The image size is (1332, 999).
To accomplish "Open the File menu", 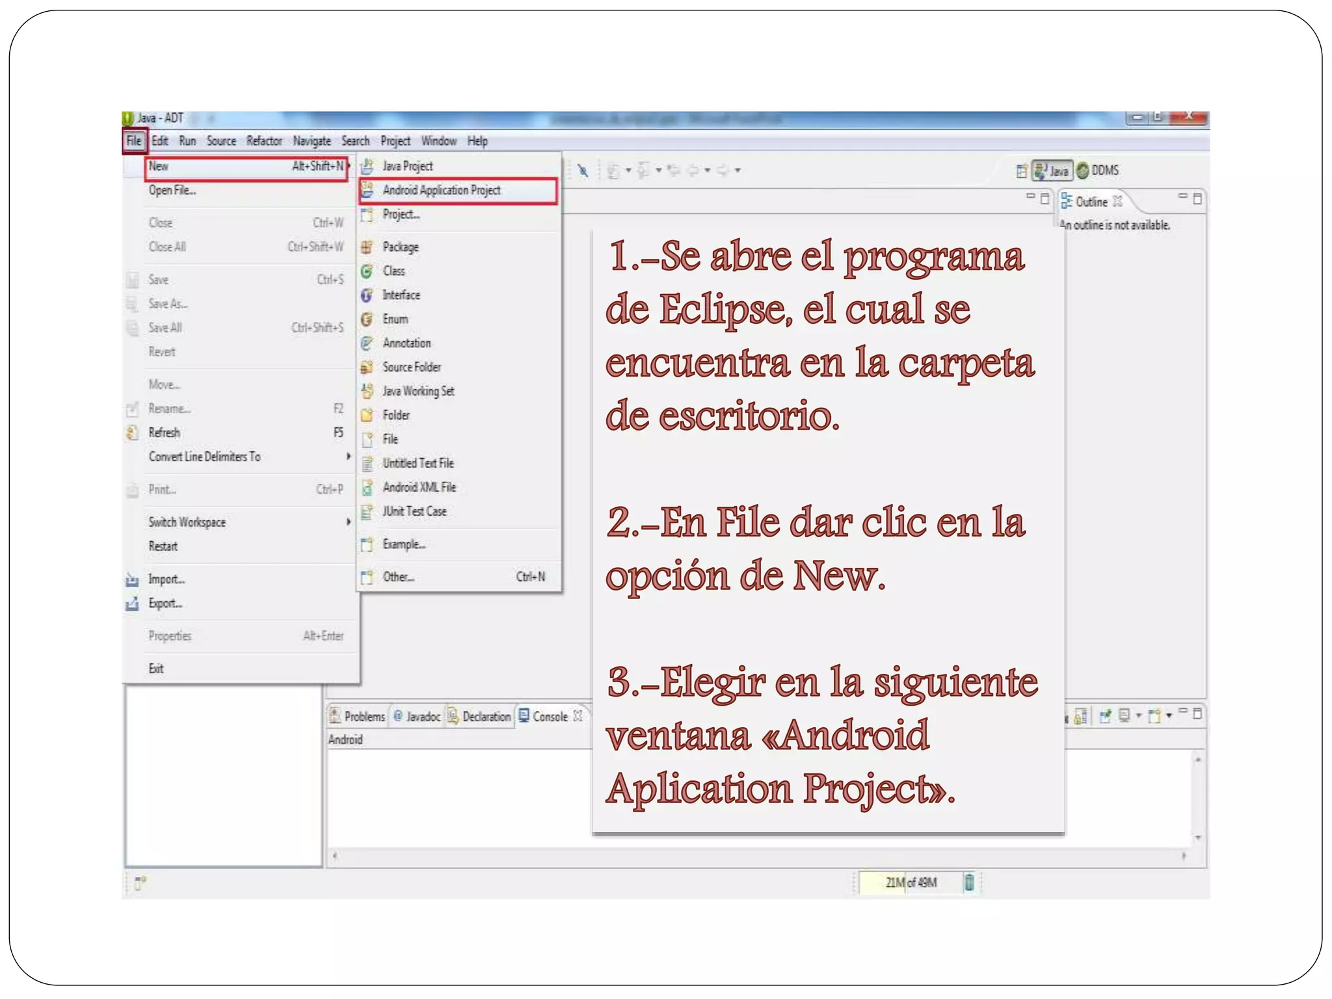I will (134, 141).
